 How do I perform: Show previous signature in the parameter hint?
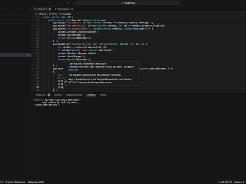pyautogui.click(x=66, y=79)
